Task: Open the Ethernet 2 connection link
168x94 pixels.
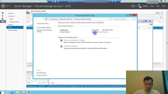Action: coord(105,32)
